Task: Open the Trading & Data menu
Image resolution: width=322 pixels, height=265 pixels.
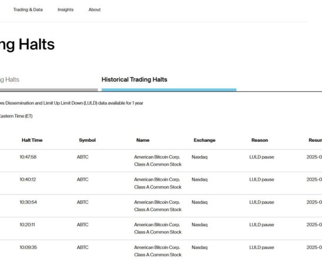Action: tap(28, 9)
